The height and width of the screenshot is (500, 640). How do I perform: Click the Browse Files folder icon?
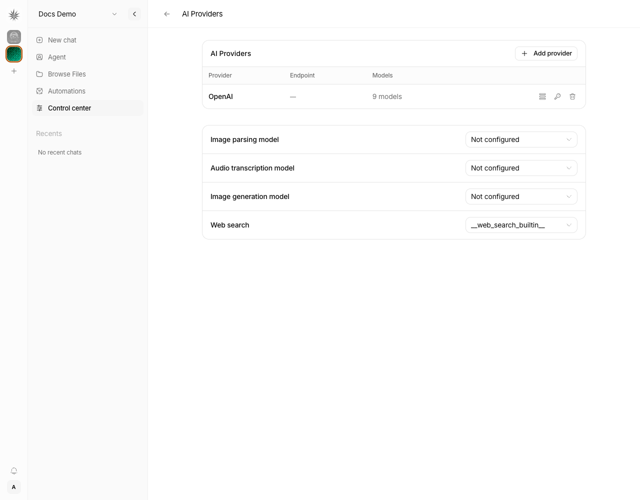point(39,74)
